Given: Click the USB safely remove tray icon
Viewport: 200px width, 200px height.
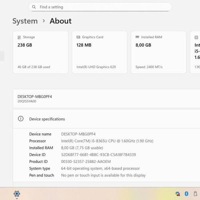Looking at the screenshot, I should pyautogui.click(x=196, y=194).
